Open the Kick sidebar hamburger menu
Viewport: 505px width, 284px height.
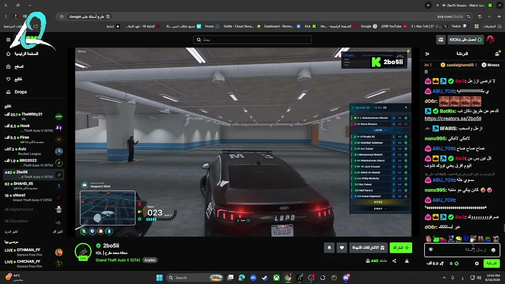[x=8, y=40]
